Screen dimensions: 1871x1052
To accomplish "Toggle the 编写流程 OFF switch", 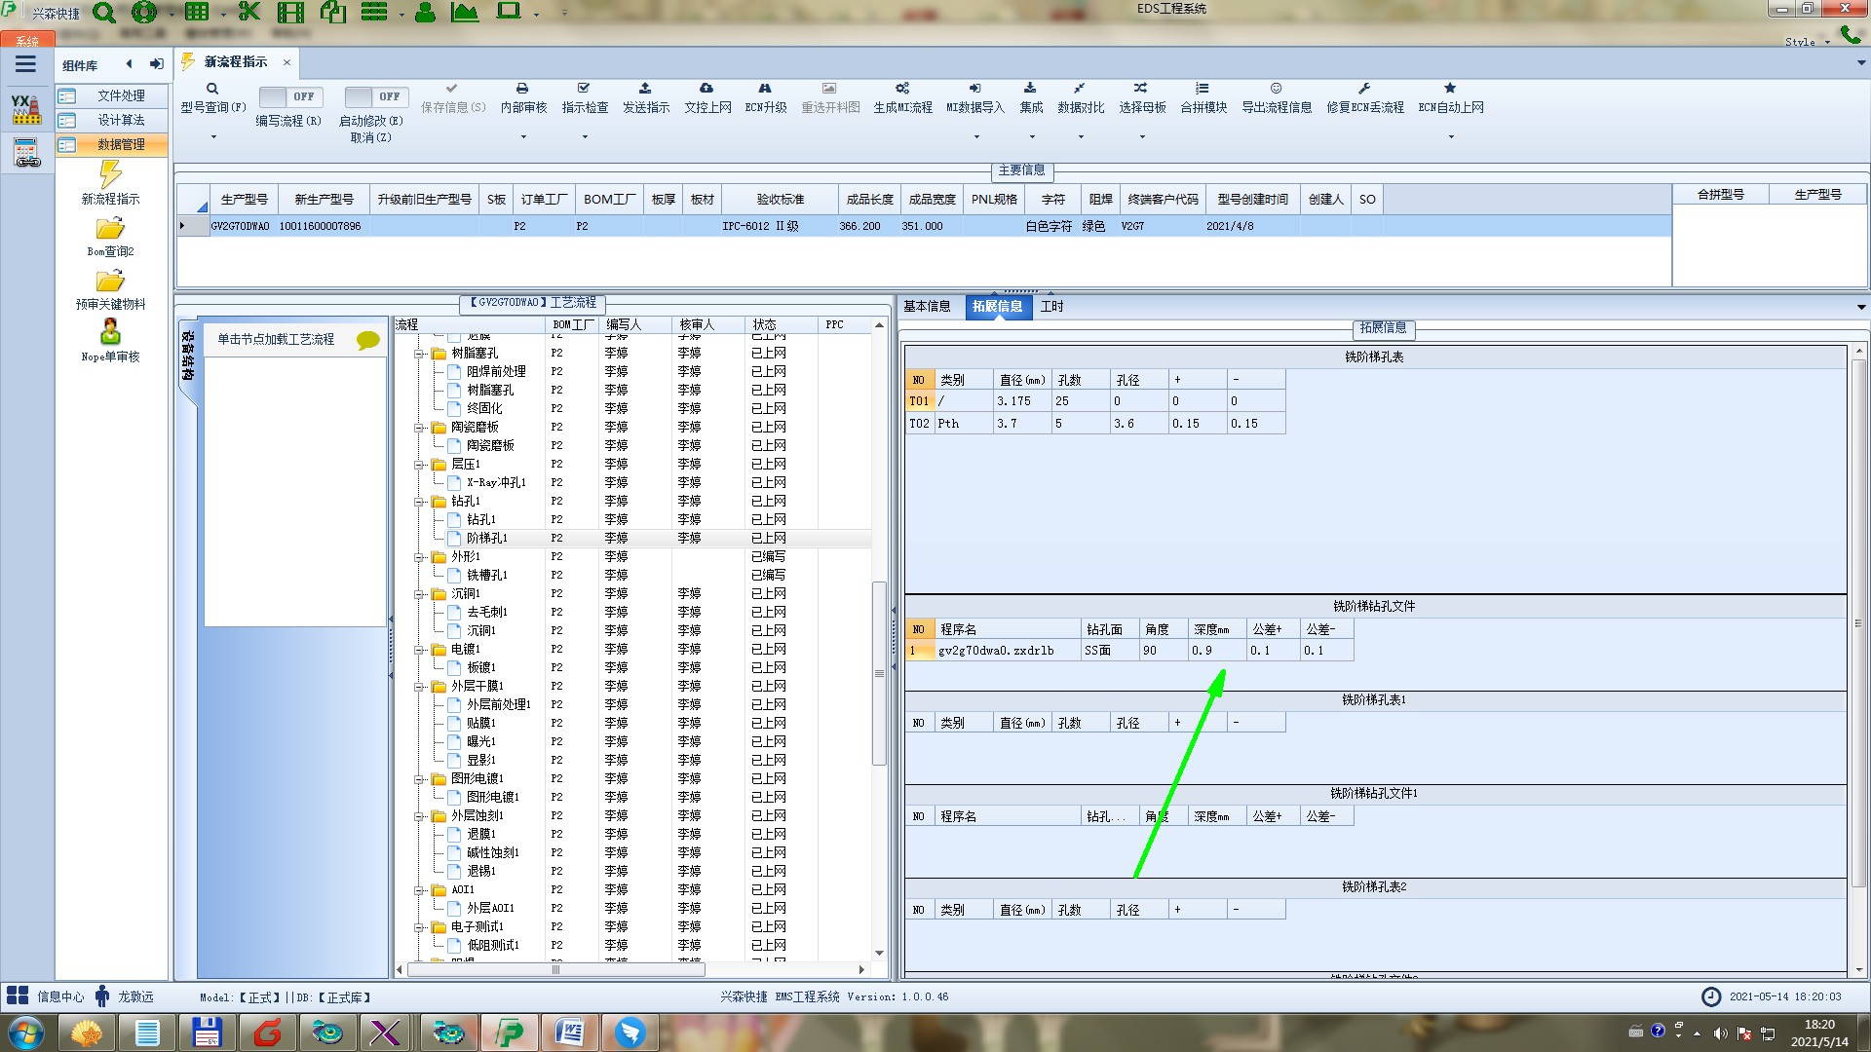I will coord(289,97).
